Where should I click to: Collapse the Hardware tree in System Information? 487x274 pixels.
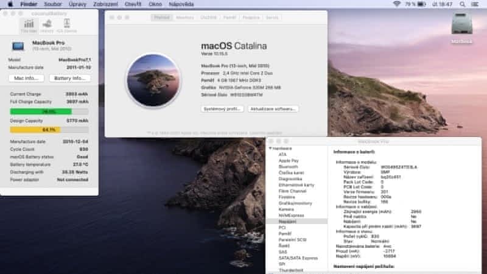[270, 149]
